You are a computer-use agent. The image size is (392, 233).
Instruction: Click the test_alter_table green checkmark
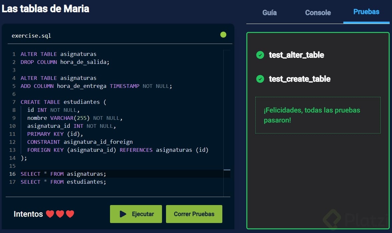click(260, 55)
